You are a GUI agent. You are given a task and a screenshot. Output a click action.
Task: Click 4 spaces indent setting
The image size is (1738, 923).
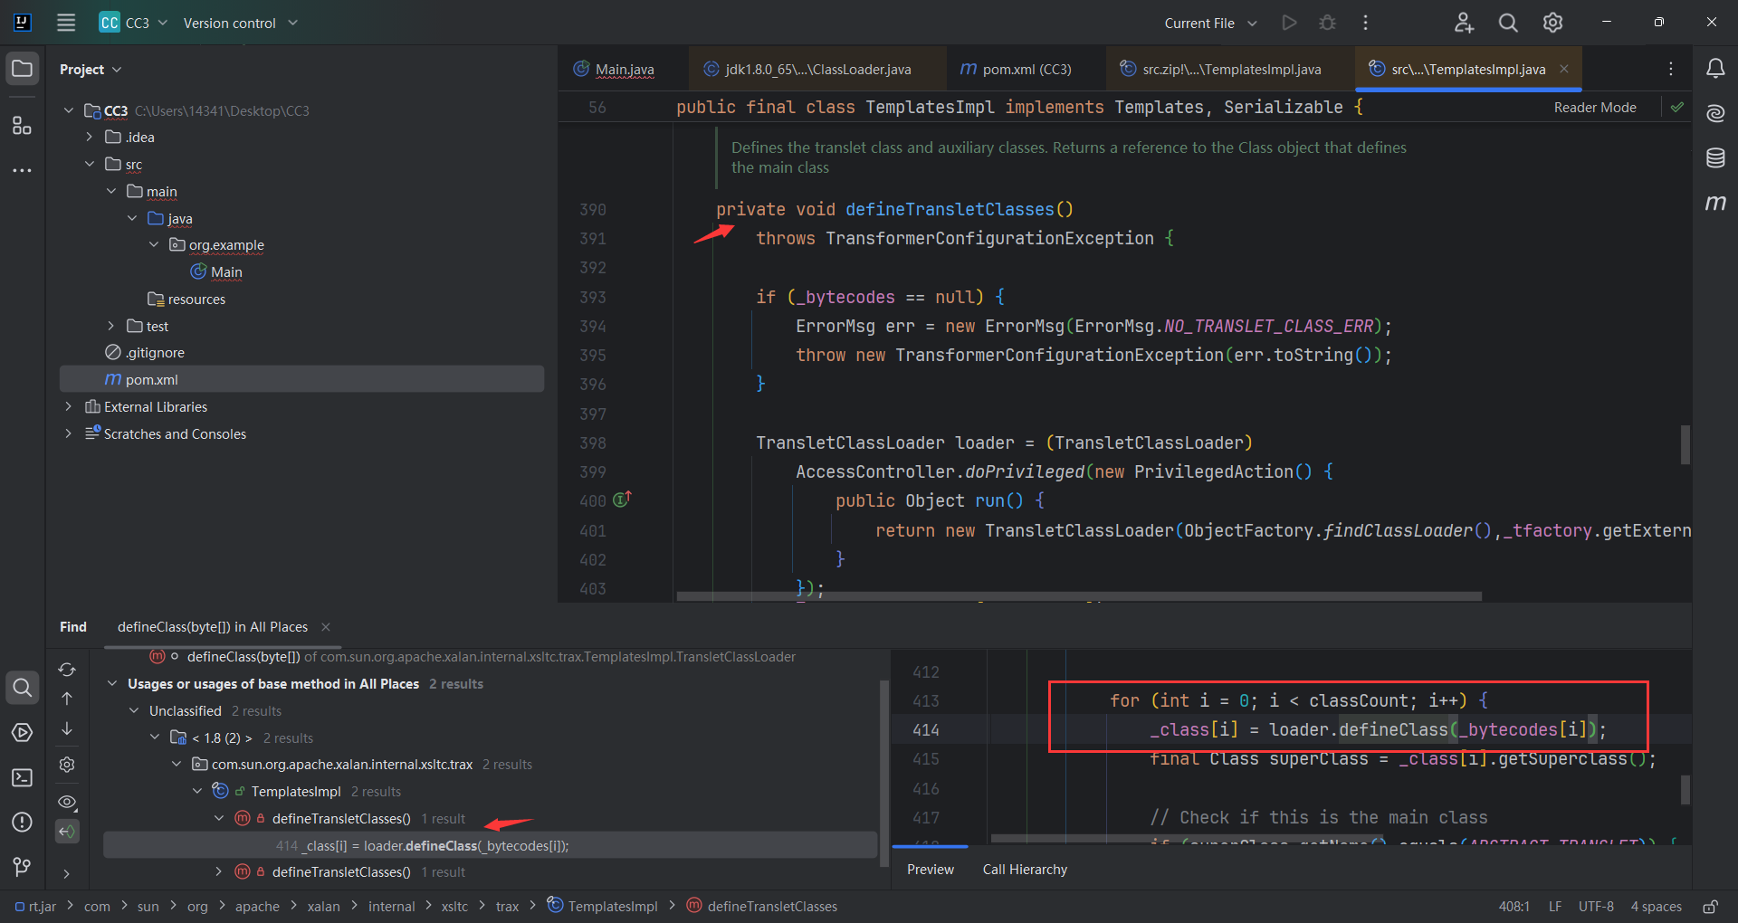pyautogui.click(x=1657, y=907)
